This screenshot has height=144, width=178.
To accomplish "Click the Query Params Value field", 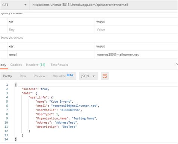I will click(x=136, y=30).
